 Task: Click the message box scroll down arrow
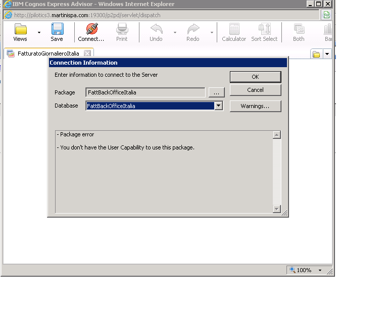pyautogui.click(x=277, y=209)
